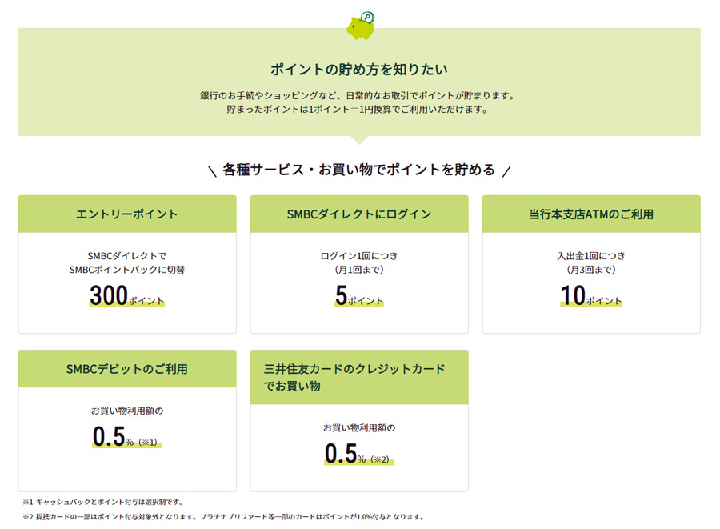Screen dimensions: 720x529
Task: Click (月1回まで) note
Action: [359, 270]
